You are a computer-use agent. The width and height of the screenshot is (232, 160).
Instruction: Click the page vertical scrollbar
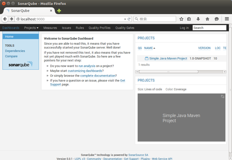[x=230, y=90]
